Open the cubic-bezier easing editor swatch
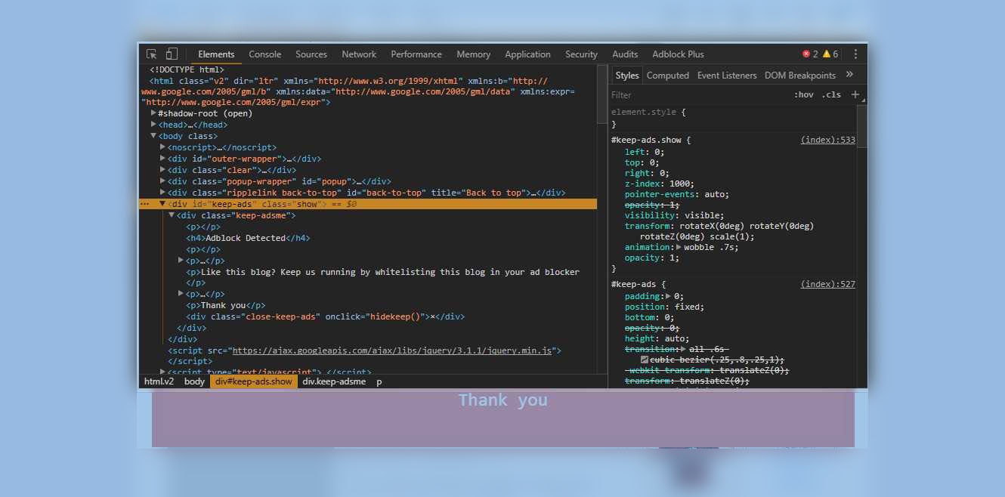 point(645,360)
